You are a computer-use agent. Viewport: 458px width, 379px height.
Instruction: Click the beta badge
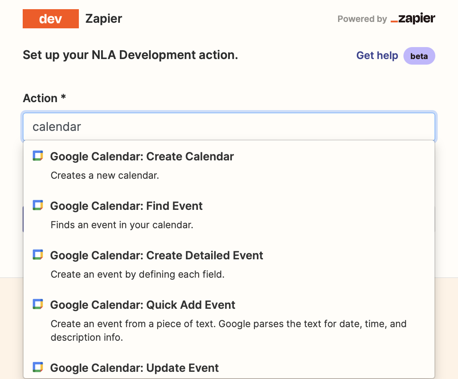(419, 56)
